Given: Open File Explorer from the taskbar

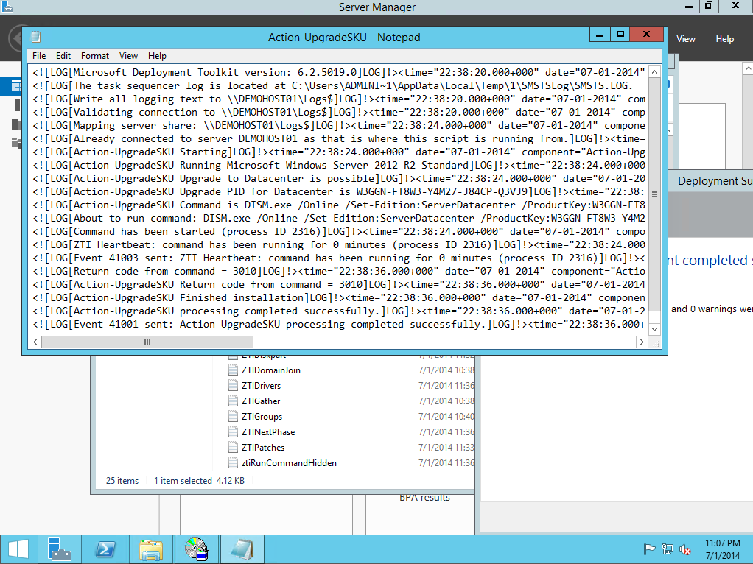Looking at the screenshot, I should pyautogui.click(x=151, y=549).
